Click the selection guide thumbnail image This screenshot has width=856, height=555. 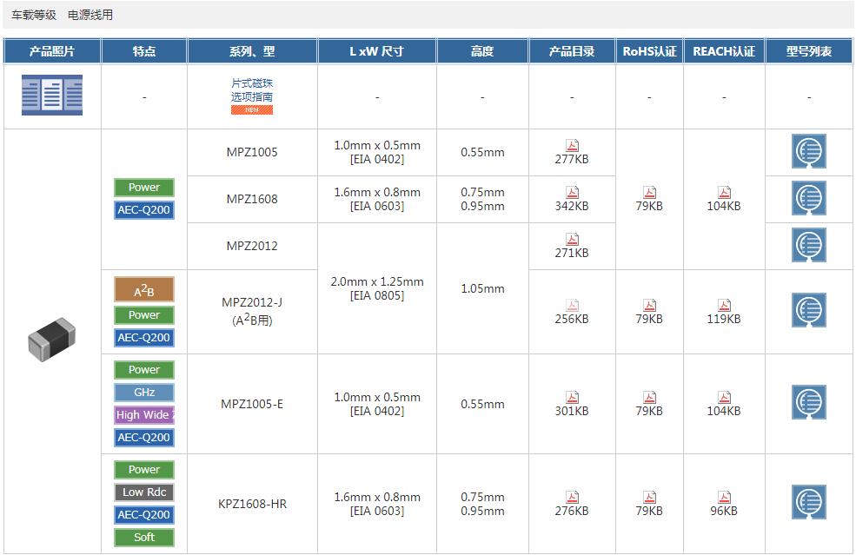coord(52,96)
